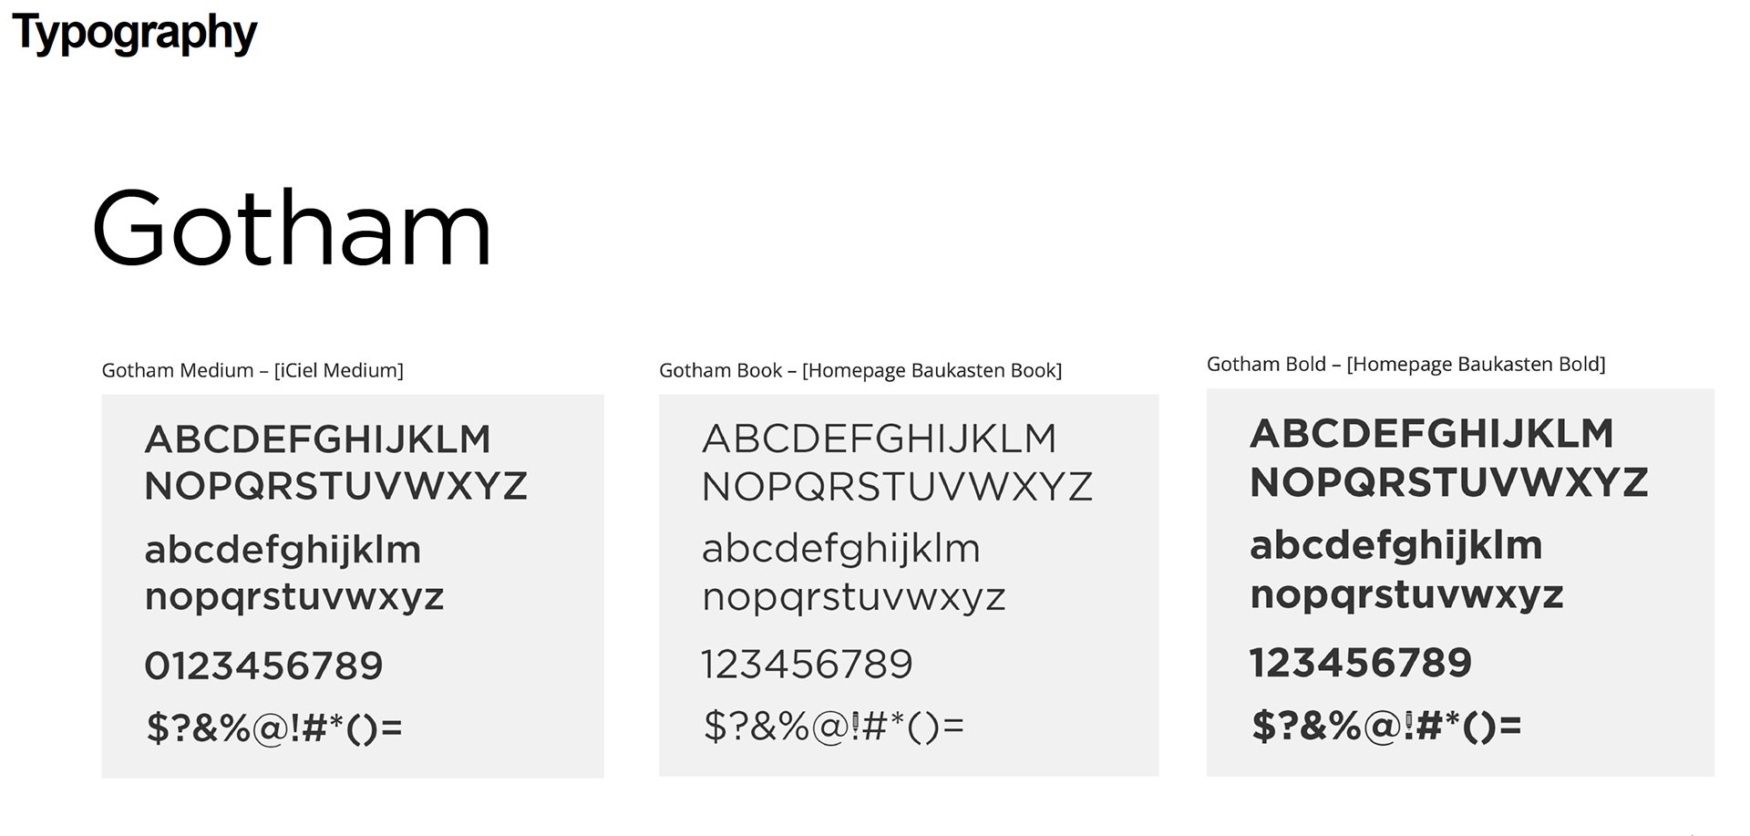Click Medium lowercase nopqrstuvwxyz line

tap(294, 599)
